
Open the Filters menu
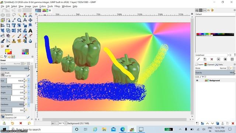(x=57, y=6)
